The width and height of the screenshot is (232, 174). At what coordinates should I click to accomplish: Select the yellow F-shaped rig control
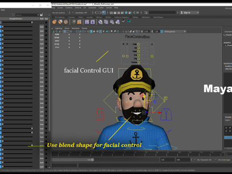tap(166, 99)
